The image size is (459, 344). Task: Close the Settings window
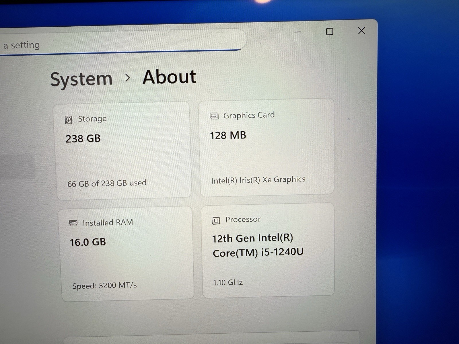362,31
